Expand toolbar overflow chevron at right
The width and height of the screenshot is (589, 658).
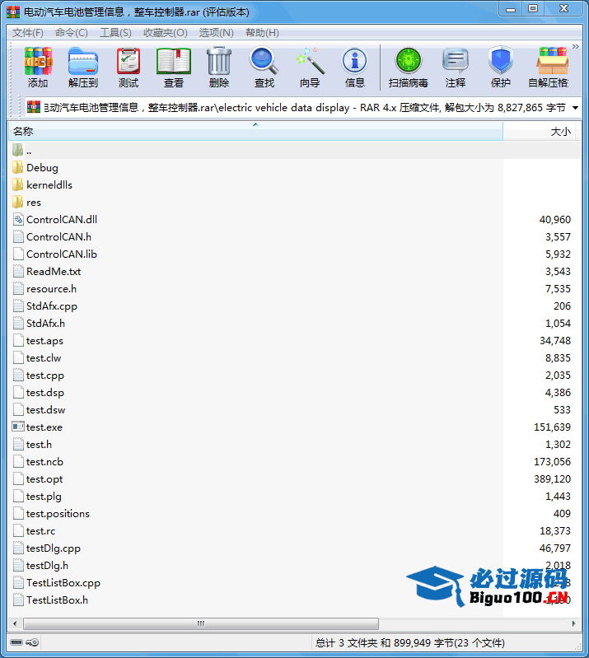pyautogui.click(x=576, y=47)
